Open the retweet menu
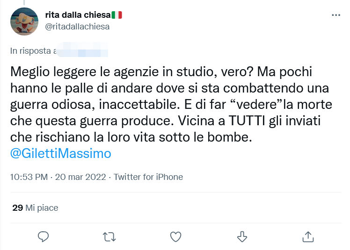 click(x=109, y=237)
